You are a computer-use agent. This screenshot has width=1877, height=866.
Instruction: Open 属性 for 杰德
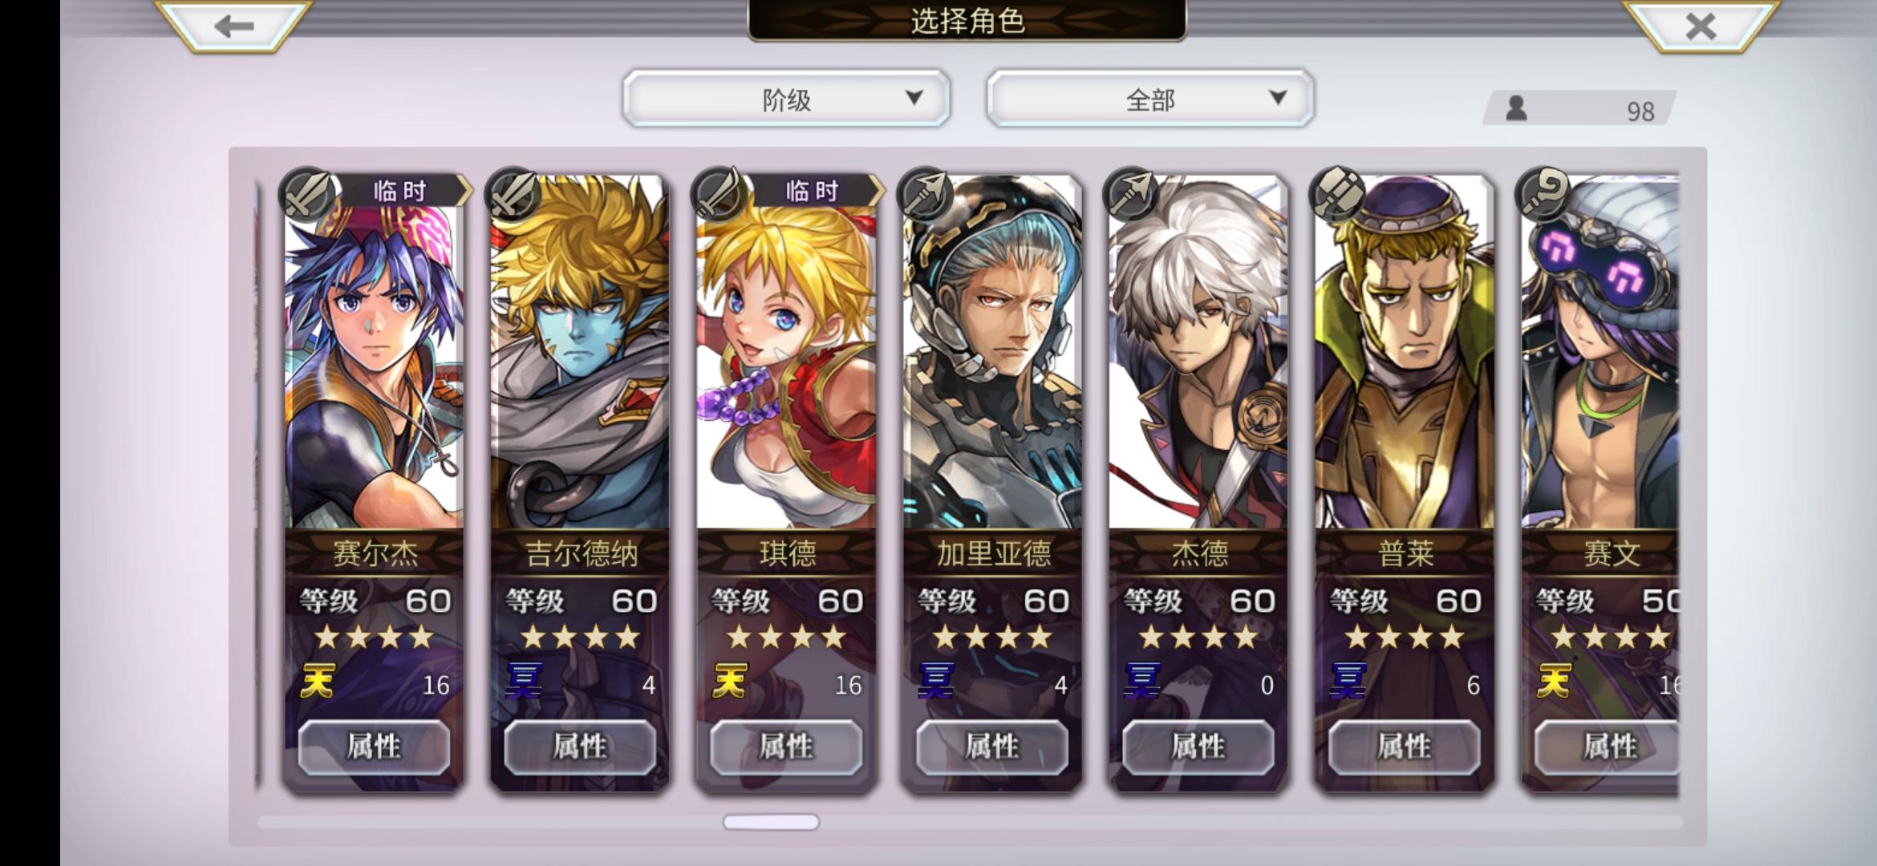[x=1198, y=747]
